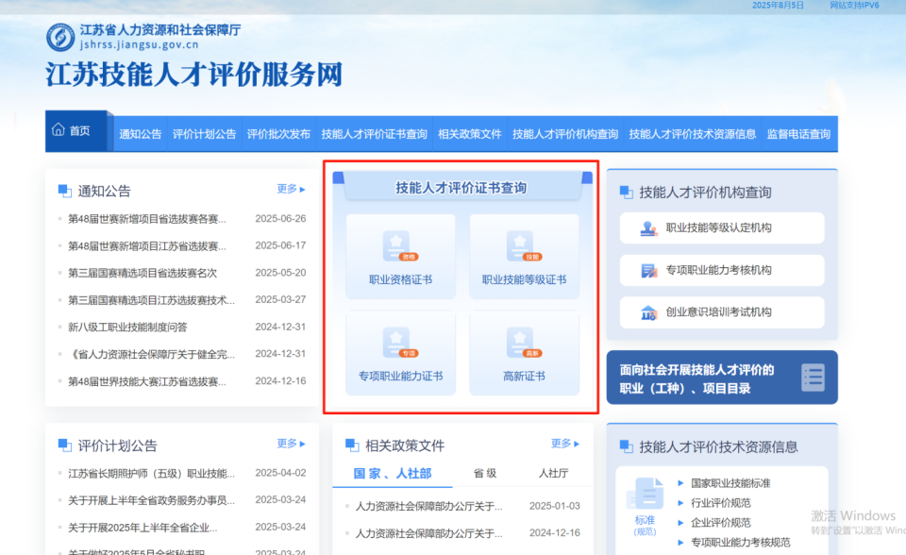Viewport: 906px width, 555px height.
Task: Open 关于开展2025年上半年全省企业... announcement
Action: click(x=143, y=528)
